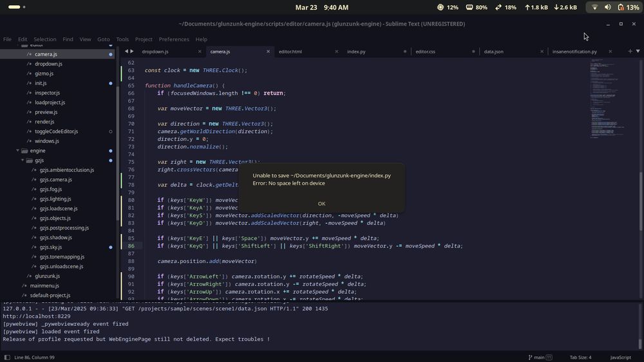The height and width of the screenshot is (362, 644).
Task: Open gzjs.camera.js in the sidebar
Action: [x=56, y=179]
